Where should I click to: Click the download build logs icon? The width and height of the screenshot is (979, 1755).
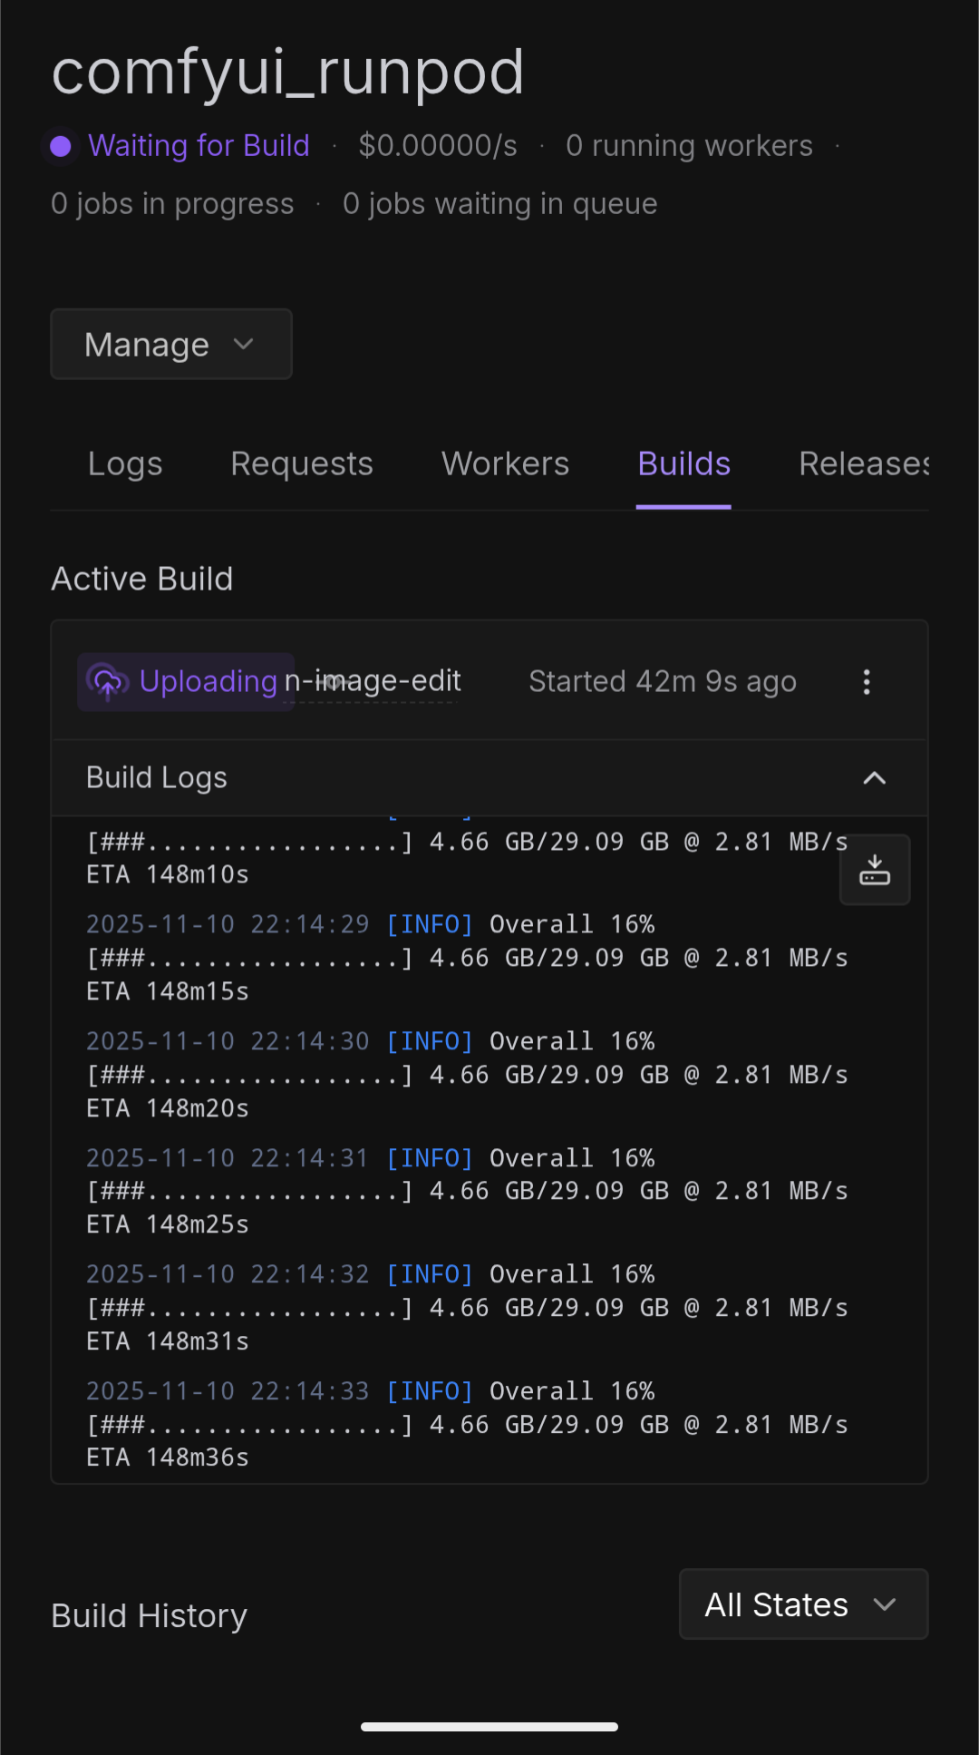pos(874,869)
